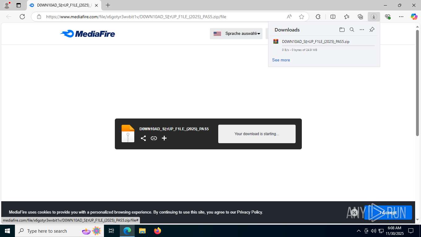The image size is (421, 237).
Task: Click plus icon to save file
Action: click(x=164, y=138)
